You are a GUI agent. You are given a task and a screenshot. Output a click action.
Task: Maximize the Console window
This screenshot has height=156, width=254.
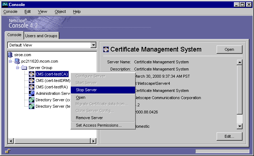[243, 5]
